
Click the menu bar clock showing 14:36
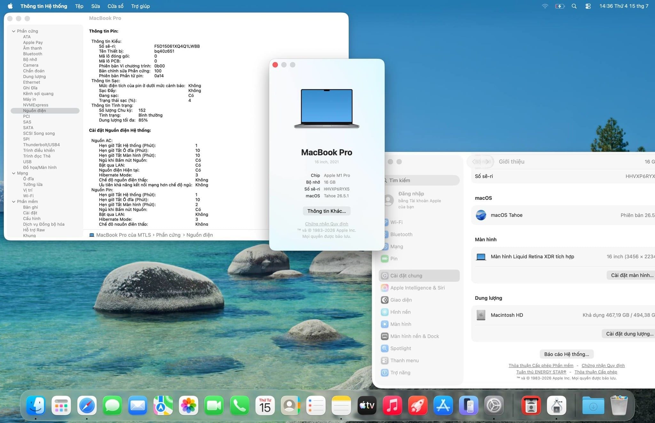(x=624, y=6)
